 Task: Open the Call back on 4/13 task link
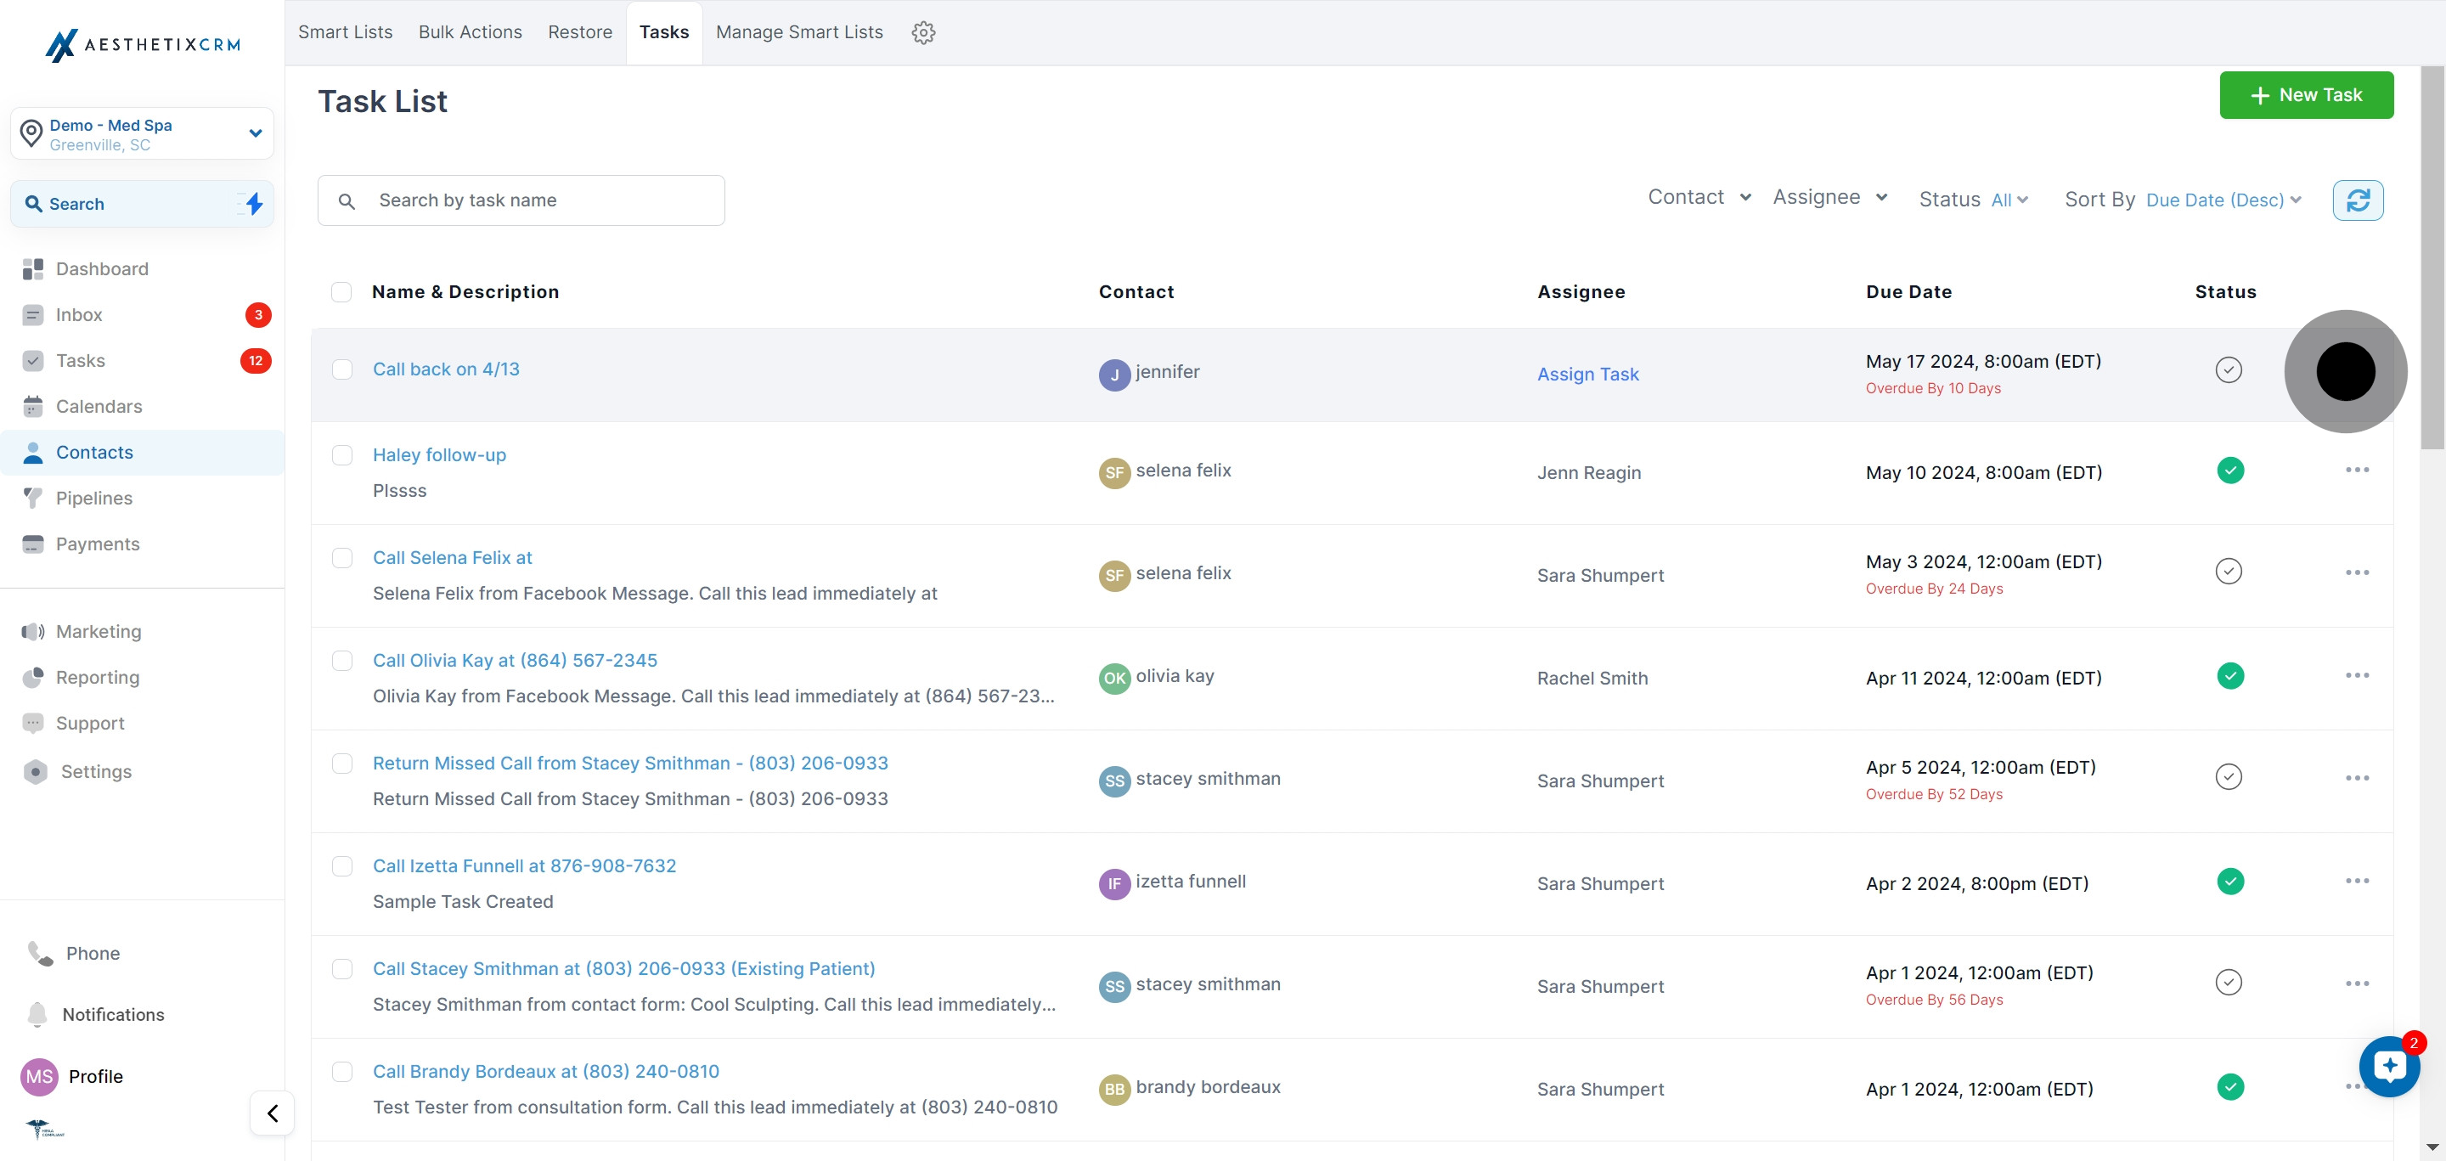click(x=446, y=369)
